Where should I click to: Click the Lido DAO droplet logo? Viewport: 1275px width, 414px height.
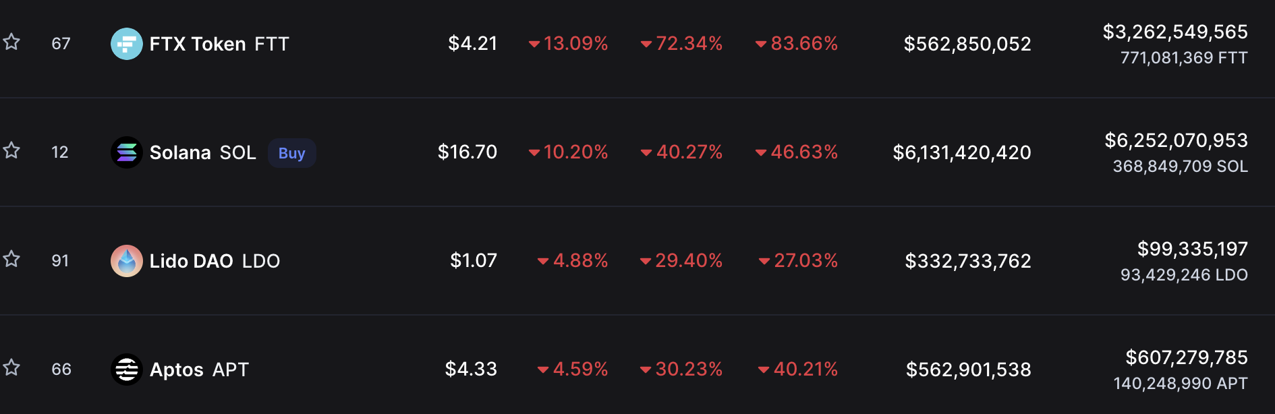point(127,261)
